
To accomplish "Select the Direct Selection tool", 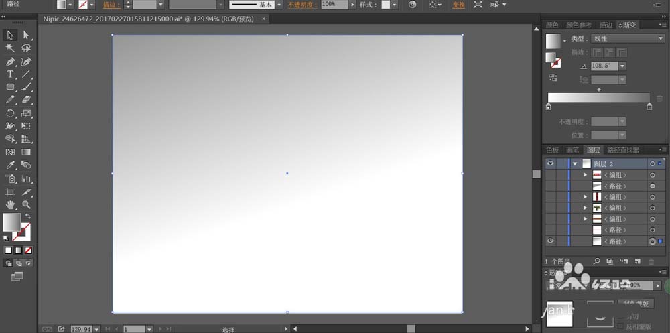I will [27, 35].
